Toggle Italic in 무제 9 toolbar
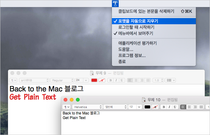 click(116, 80)
